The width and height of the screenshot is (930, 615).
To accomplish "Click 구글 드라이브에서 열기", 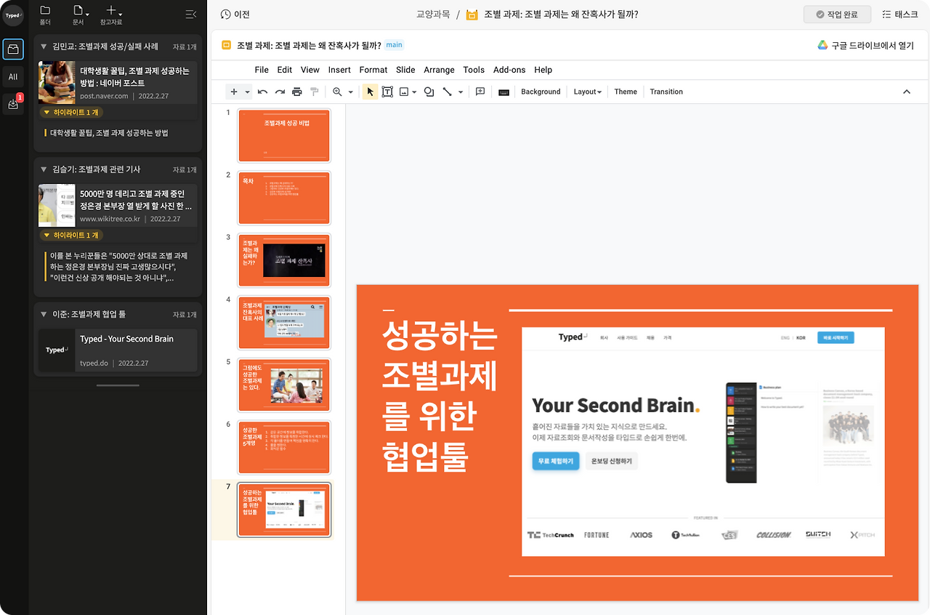I will [865, 45].
